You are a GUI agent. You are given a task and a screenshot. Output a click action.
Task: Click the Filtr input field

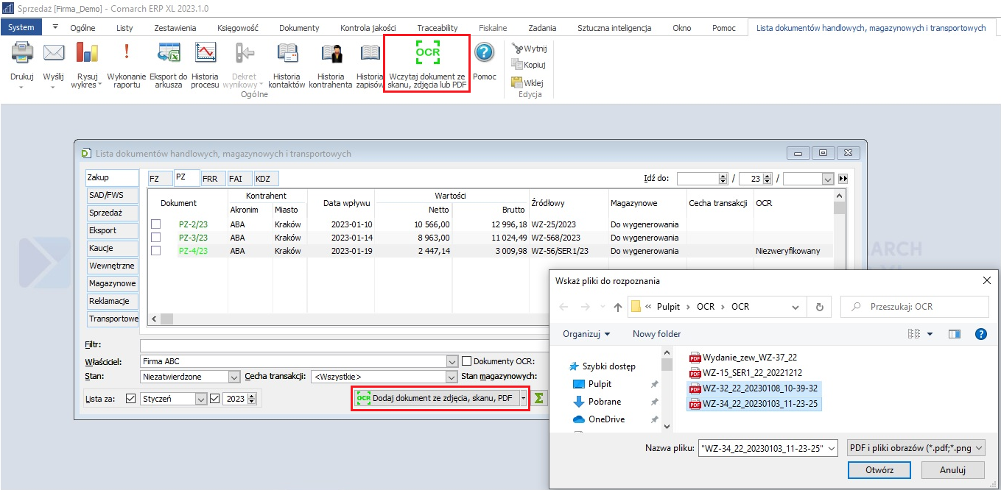[345, 344]
